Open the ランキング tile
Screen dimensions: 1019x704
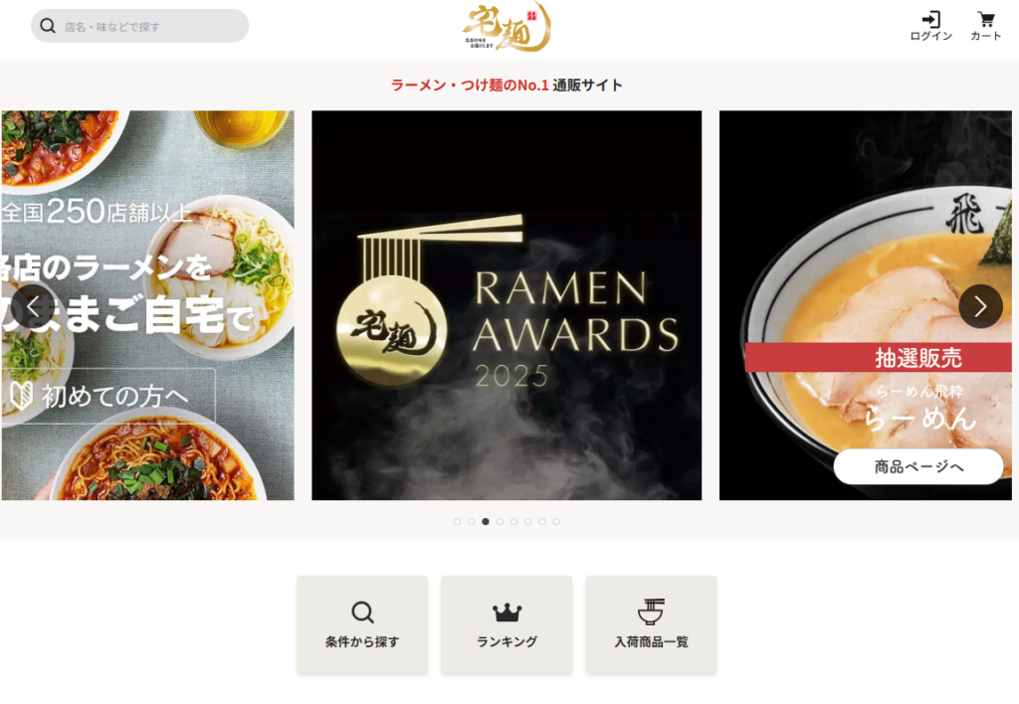click(x=507, y=624)
